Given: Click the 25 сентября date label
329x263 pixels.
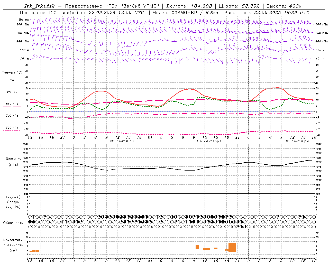Looking at the screenshot, I should point(296,141).
